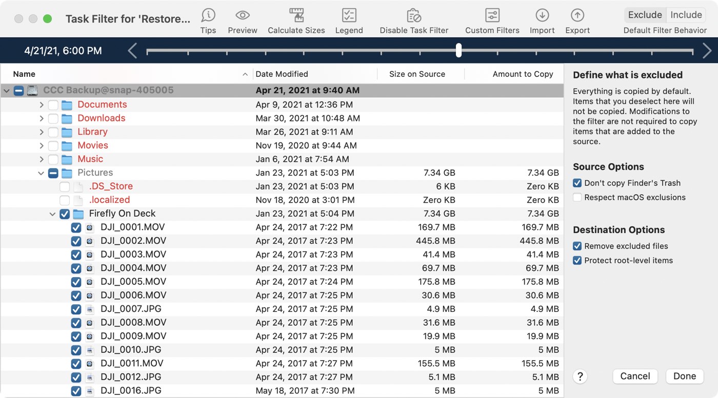Collapse the CCC Backup volume row

7,91
